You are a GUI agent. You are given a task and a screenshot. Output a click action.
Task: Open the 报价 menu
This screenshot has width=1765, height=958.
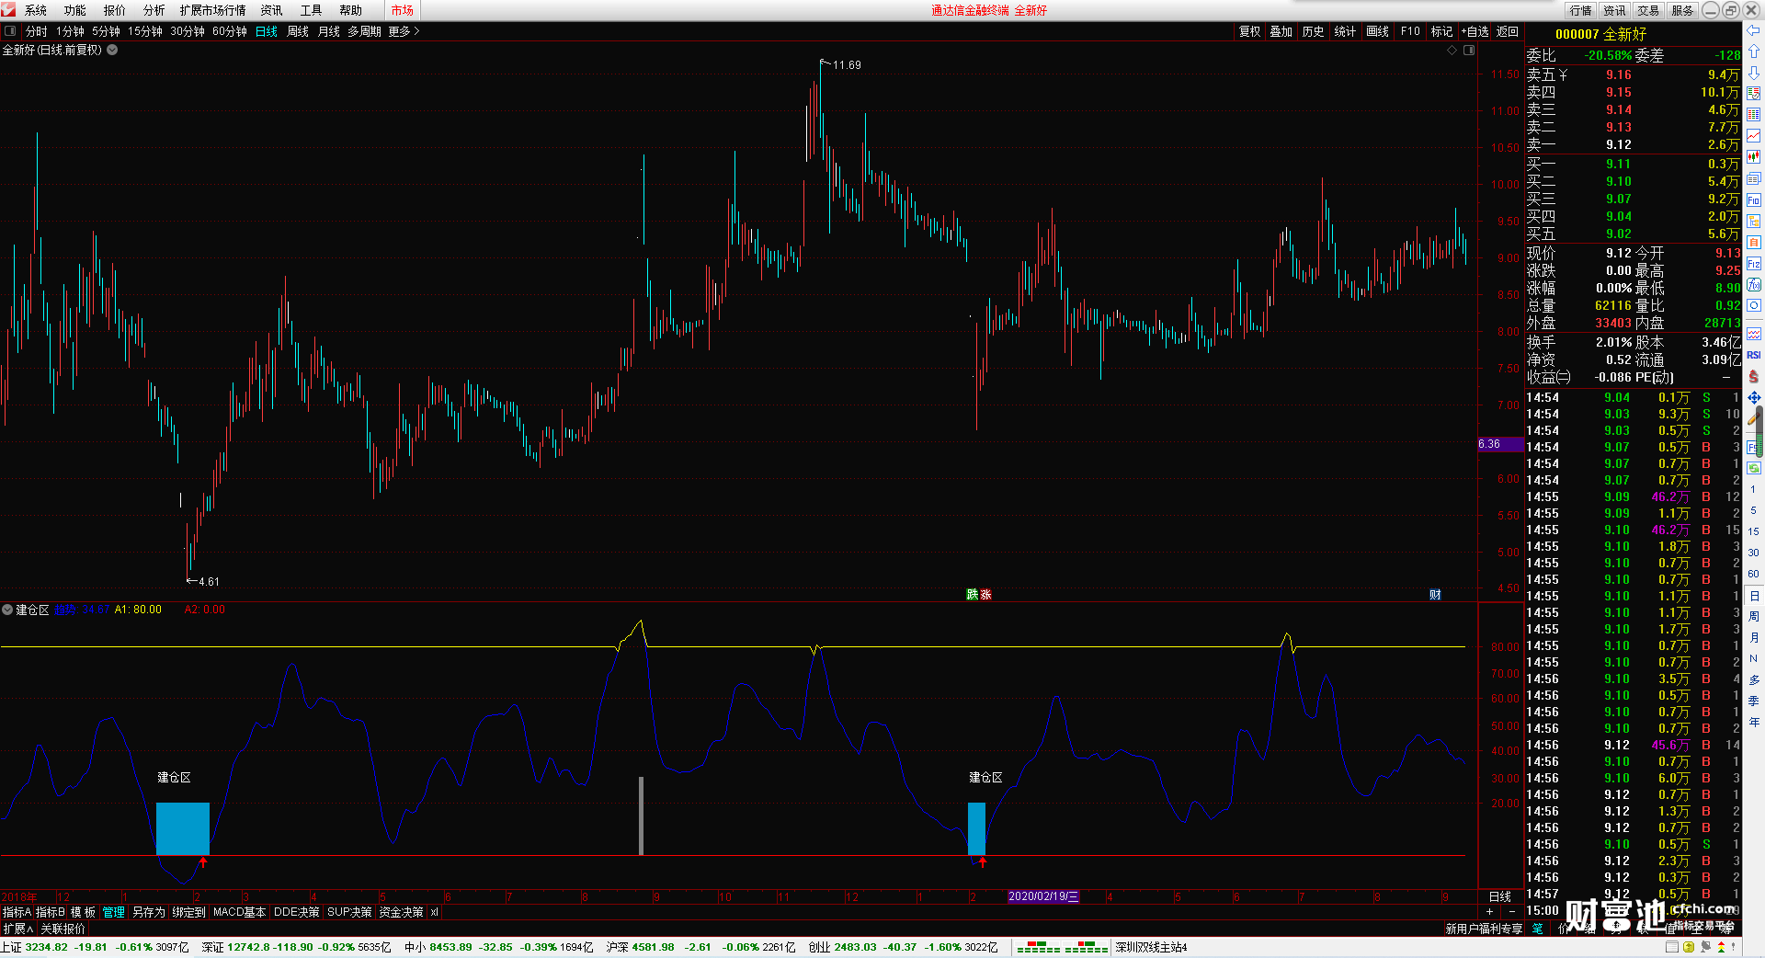[x=115, y=10]
